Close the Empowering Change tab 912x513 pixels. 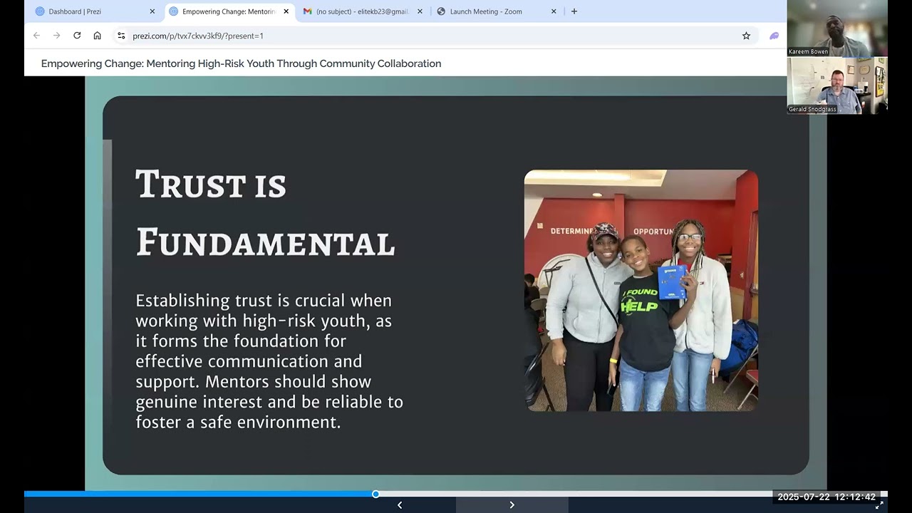click(x=286, y=11)
